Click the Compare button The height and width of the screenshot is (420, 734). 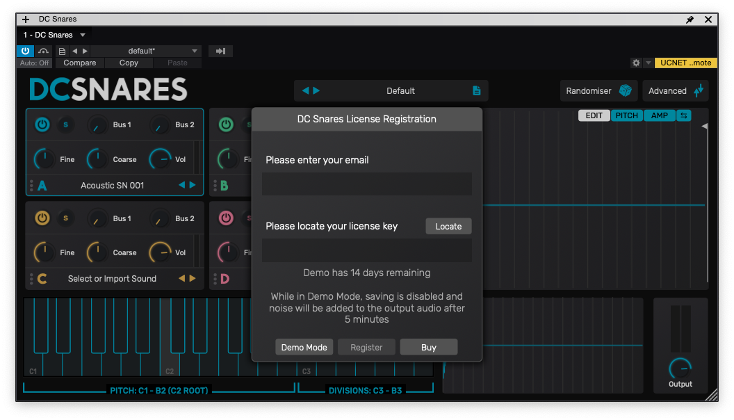[79, 63]
